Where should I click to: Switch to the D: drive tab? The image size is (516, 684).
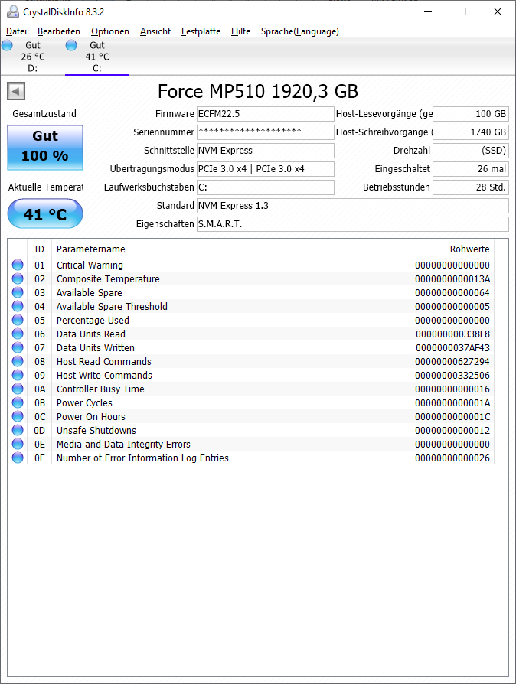click(x=33, y=57)
